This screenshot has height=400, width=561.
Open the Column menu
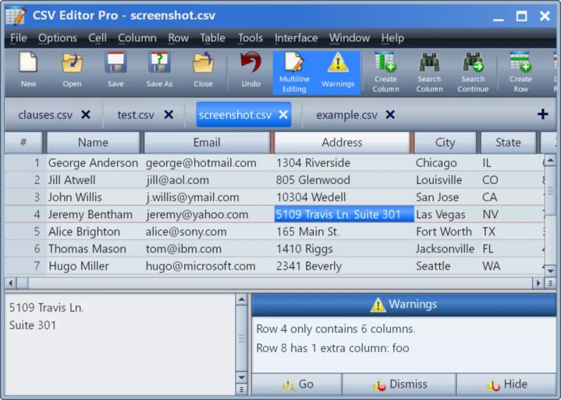137,38
